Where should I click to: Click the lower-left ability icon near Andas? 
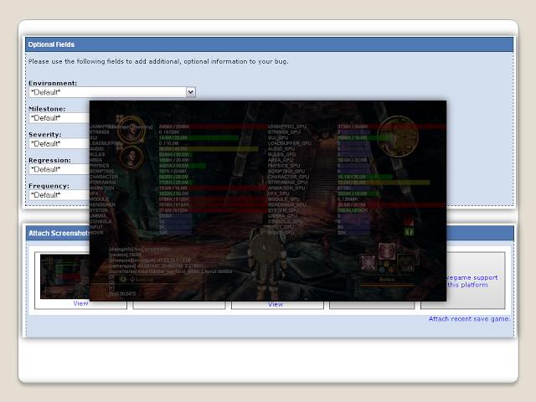pos(369,263)
